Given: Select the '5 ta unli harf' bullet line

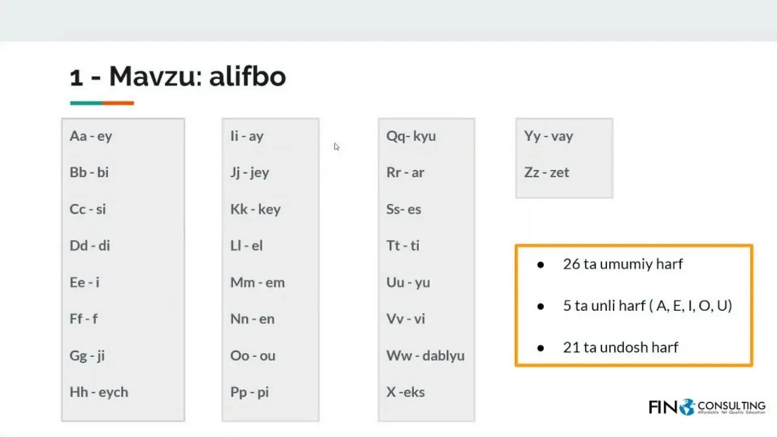Looking at the screenshot, I should 648,305.
